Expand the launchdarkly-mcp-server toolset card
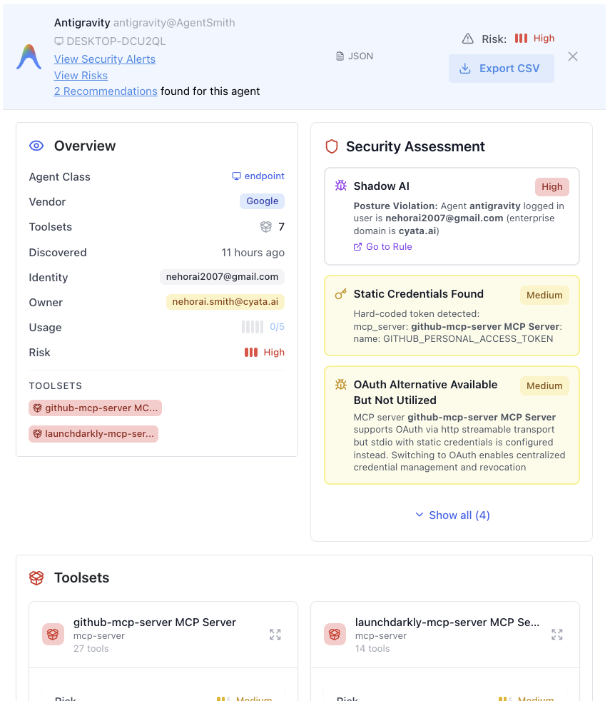 click(x=557, y=635)
